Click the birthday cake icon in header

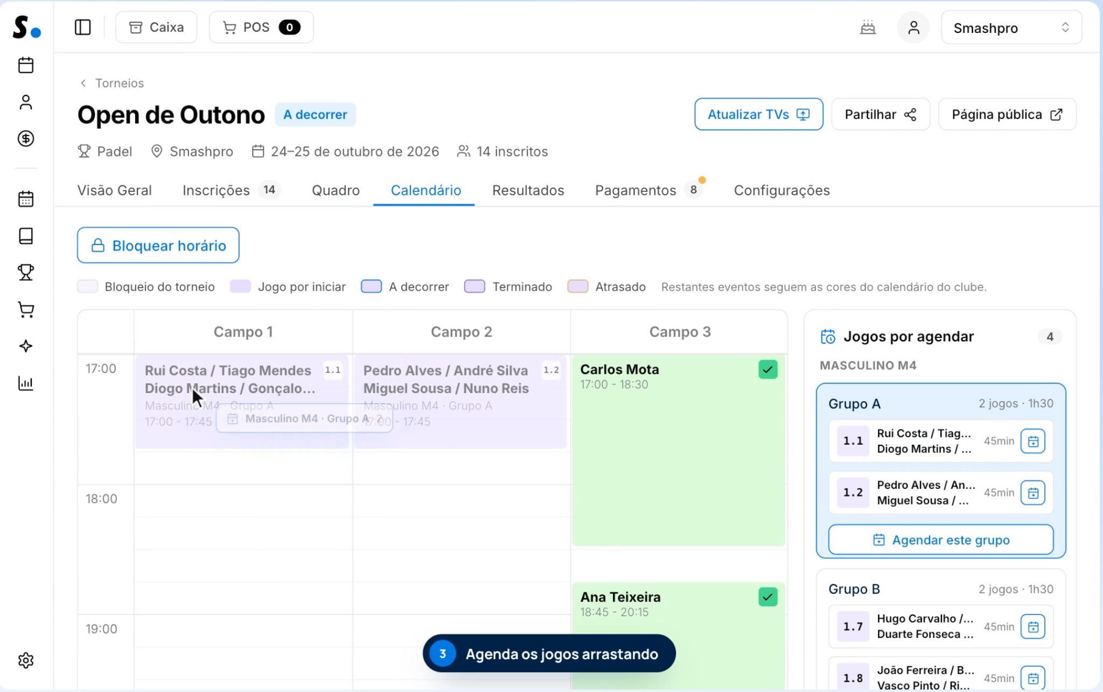tap(868, 27)
